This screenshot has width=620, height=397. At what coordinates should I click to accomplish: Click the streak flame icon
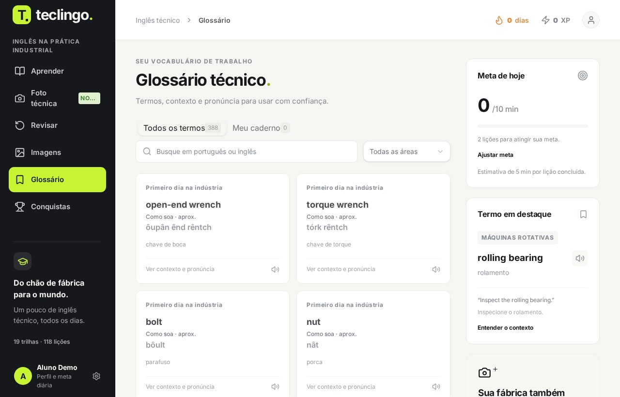tap(499, 20)
